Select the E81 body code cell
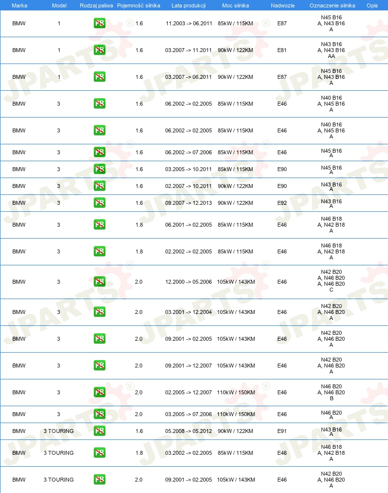Screen dimensions: 388x493 pyautogui.click(x=282, y=50)
